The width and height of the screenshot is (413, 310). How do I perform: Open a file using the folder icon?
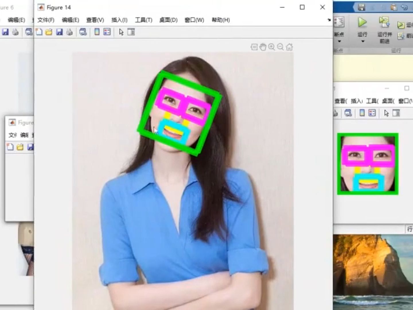[x=49, y=32]
